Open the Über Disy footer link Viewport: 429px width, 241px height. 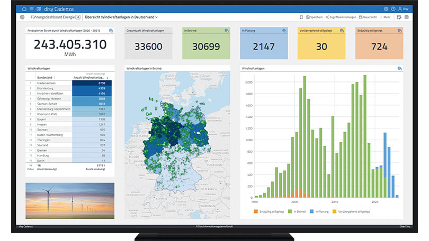point(404,226)
